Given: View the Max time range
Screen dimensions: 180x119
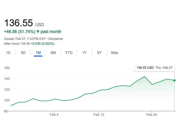Looking at the screenshot, I should [x=115, y=53].
